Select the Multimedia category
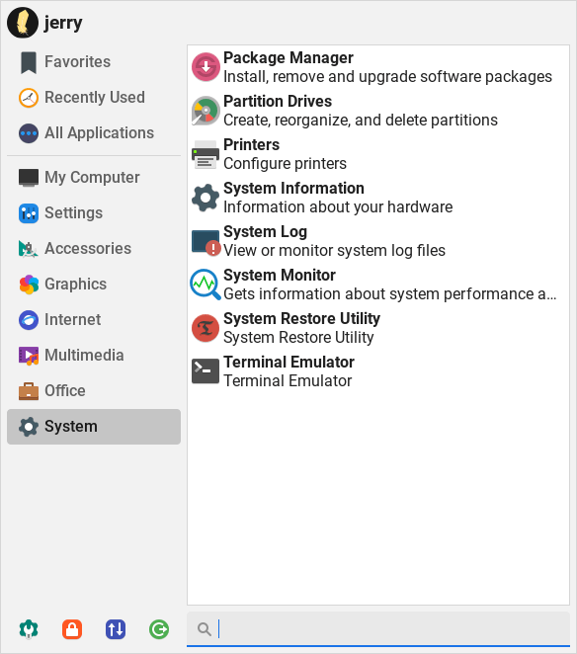This screenshot has width=577, height=654. 94,356
